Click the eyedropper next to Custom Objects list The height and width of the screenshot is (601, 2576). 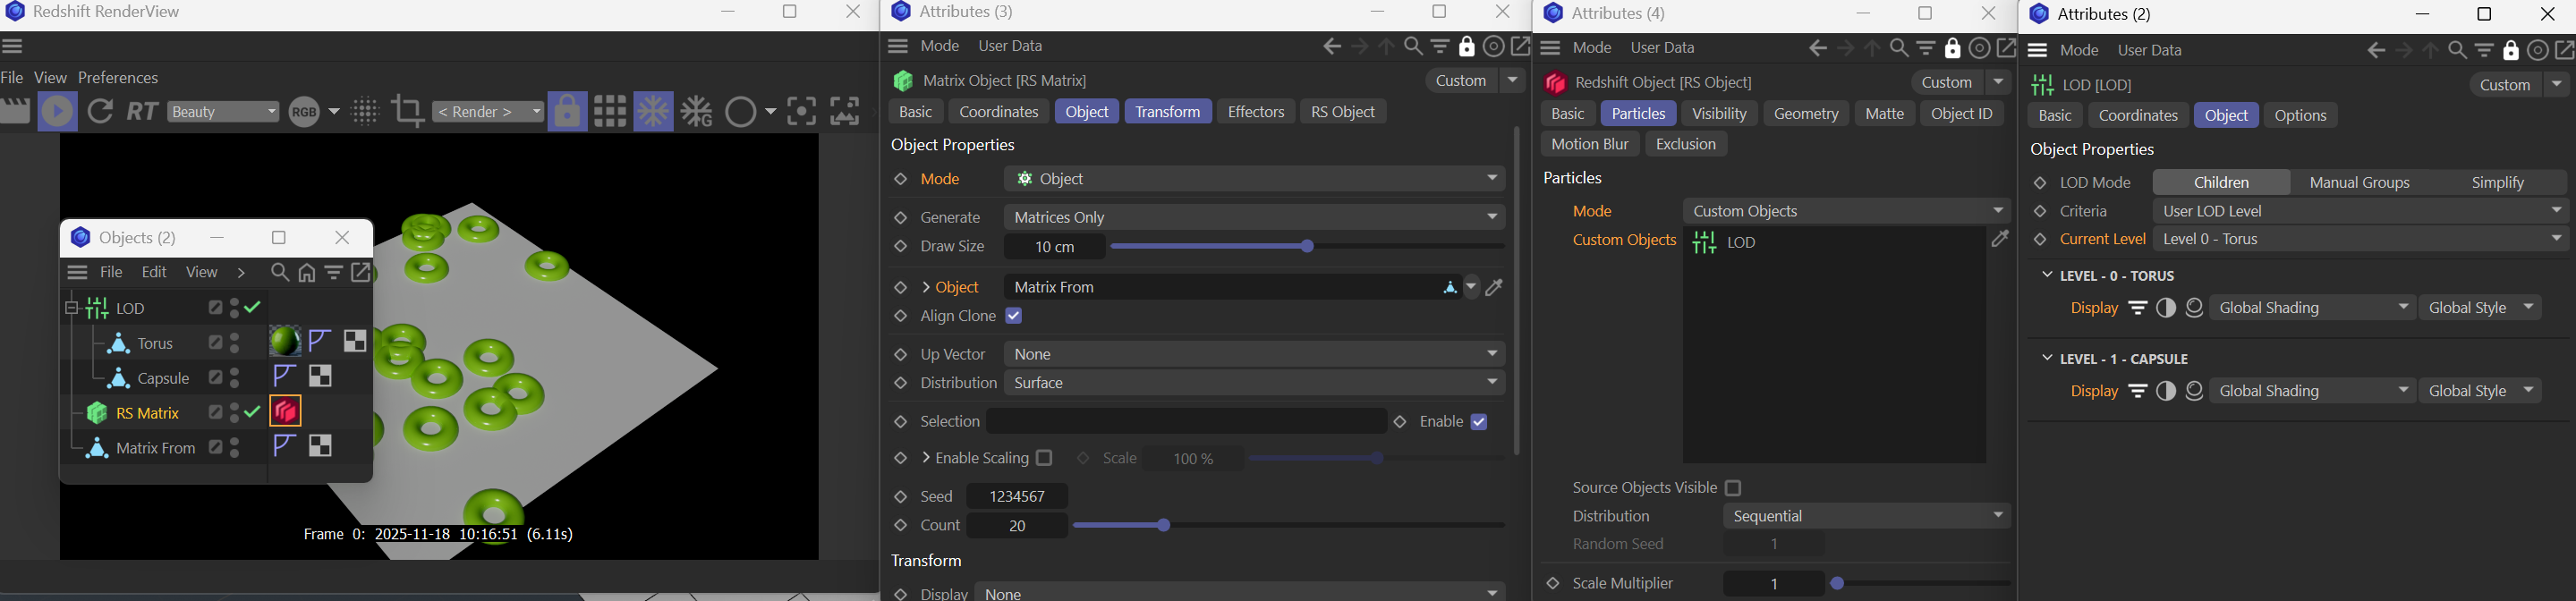[x=2000, y=240]
